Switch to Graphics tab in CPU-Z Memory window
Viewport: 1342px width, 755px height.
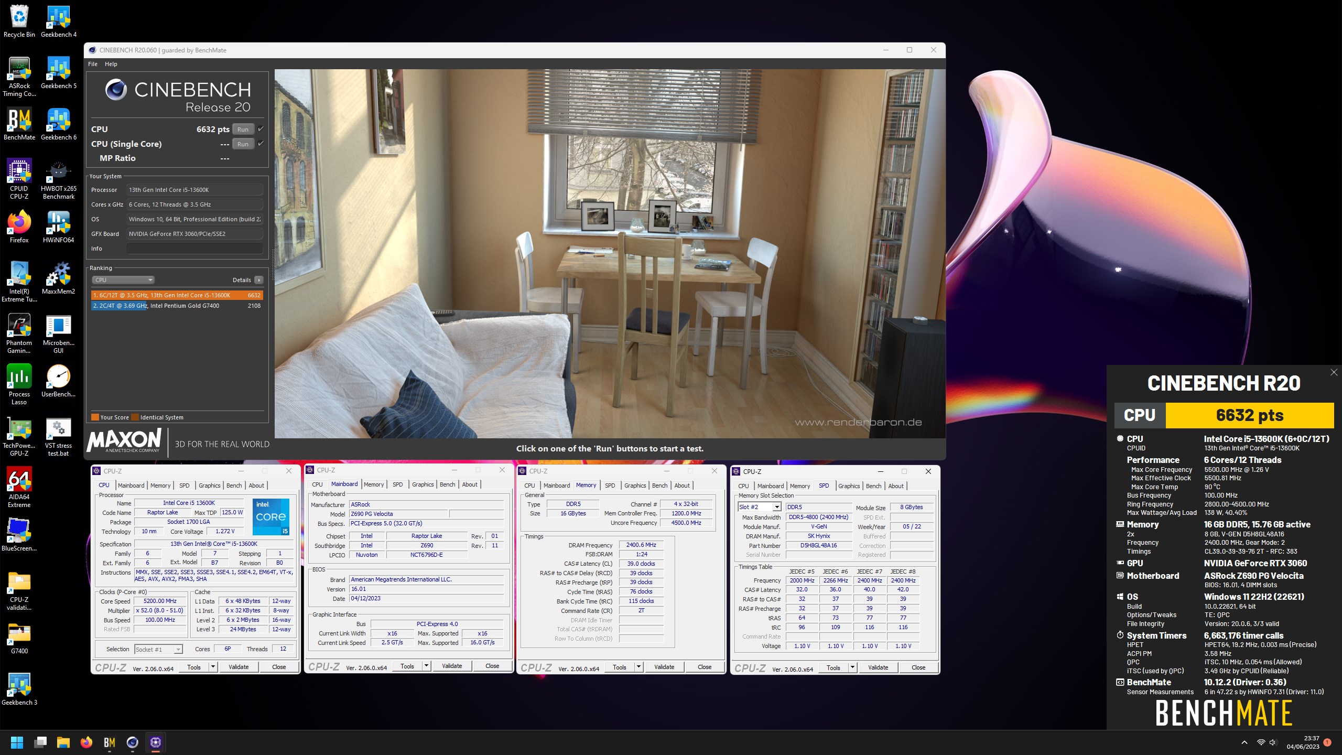click(x=635, y=486)
